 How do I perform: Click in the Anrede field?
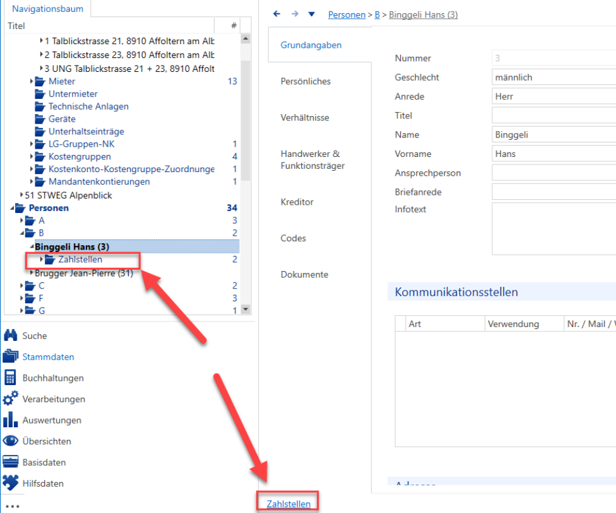click(x=554, y=96)
